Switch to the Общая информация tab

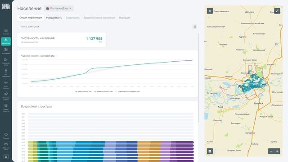pyautogui.click(x=31, y=18)
